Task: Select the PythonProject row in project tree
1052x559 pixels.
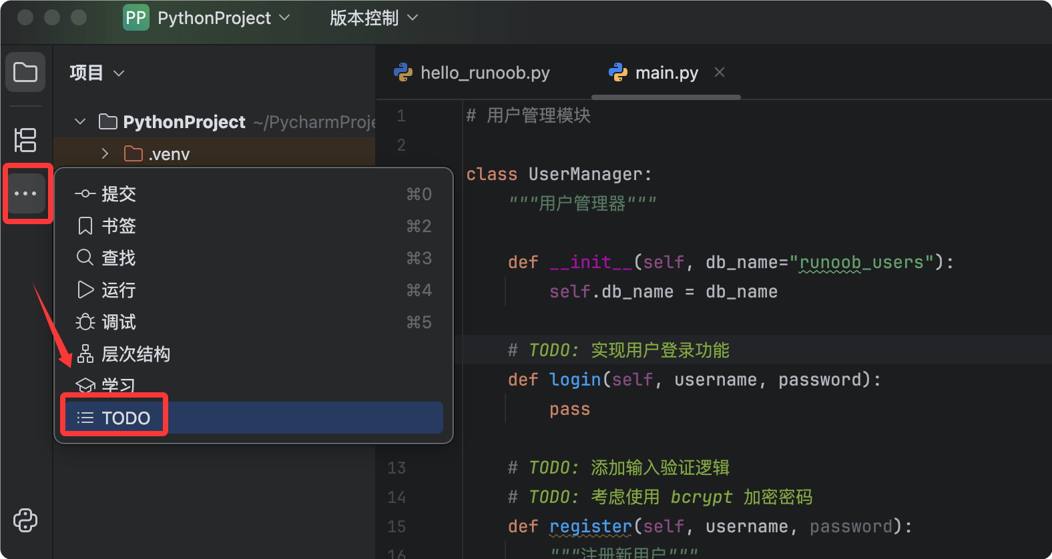Action: (214, 121)
